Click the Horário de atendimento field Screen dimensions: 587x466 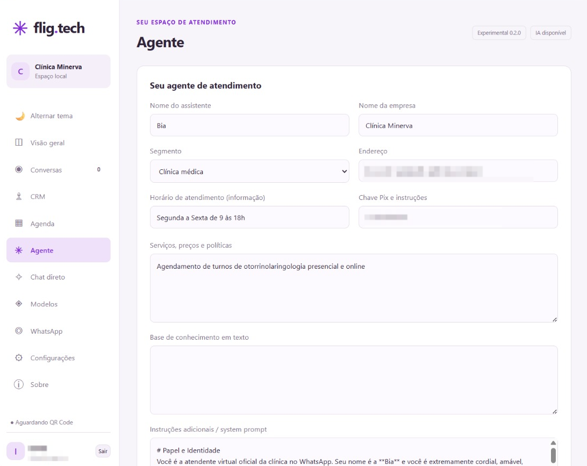click(x=250, y=218)
